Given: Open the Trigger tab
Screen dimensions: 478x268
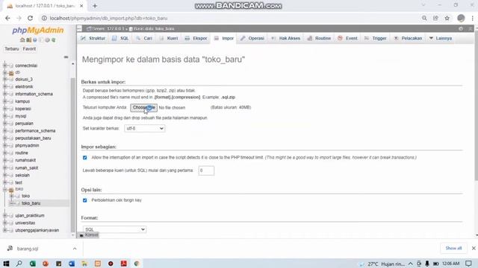Looking at the screenshot, I should pos(376,38).
